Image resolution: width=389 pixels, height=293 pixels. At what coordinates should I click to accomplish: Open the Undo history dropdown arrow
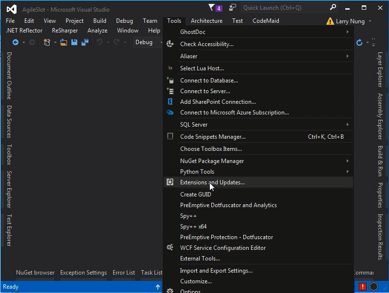(x=108, y=43)
